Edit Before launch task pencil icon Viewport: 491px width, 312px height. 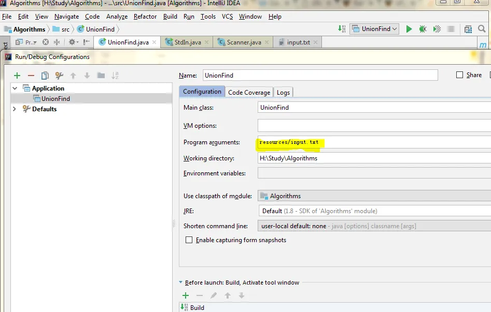214,295
